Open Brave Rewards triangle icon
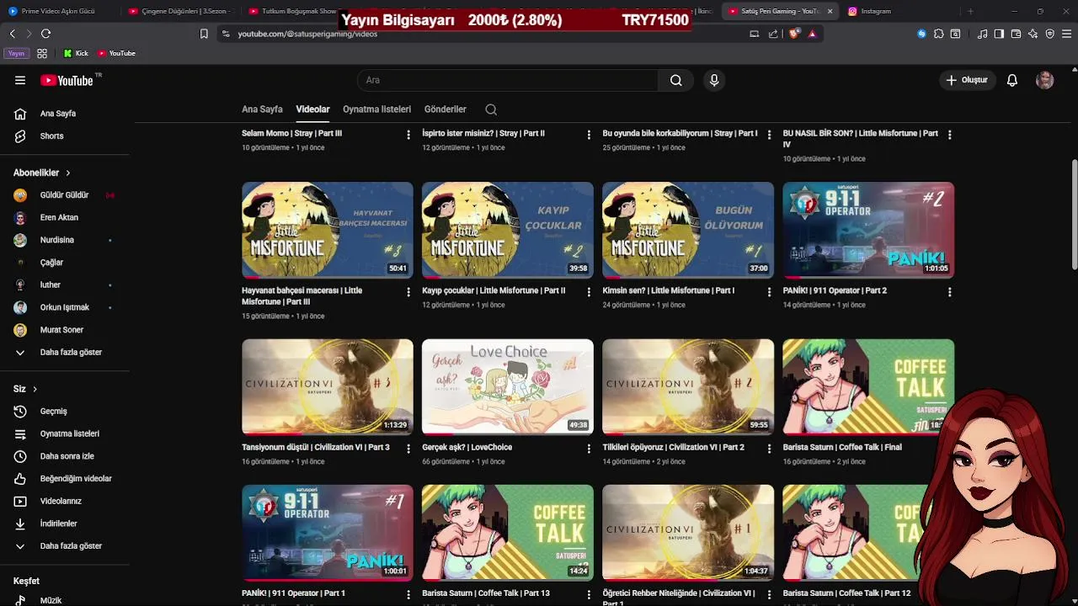 tap(812, 34)
